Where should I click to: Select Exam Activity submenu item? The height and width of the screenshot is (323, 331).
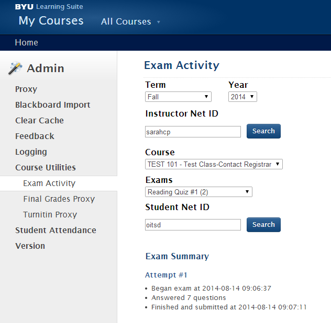click(x=49, y=183)
